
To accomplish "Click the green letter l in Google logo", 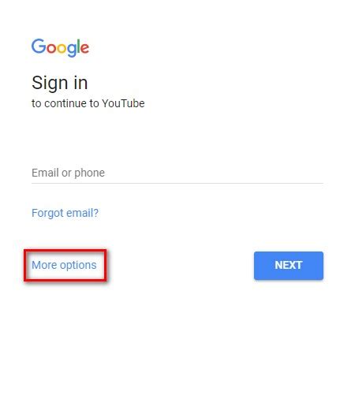I will [78, 47].
